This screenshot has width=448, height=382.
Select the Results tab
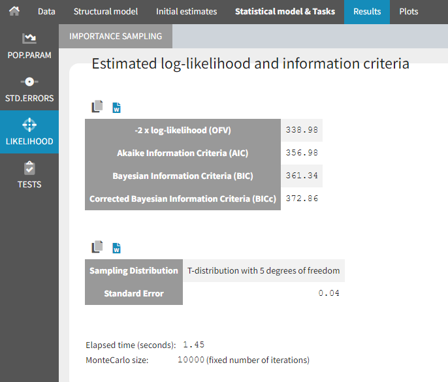367,12
